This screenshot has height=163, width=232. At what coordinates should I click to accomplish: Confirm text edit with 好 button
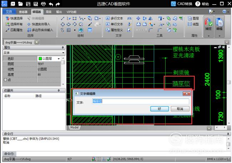160,109
